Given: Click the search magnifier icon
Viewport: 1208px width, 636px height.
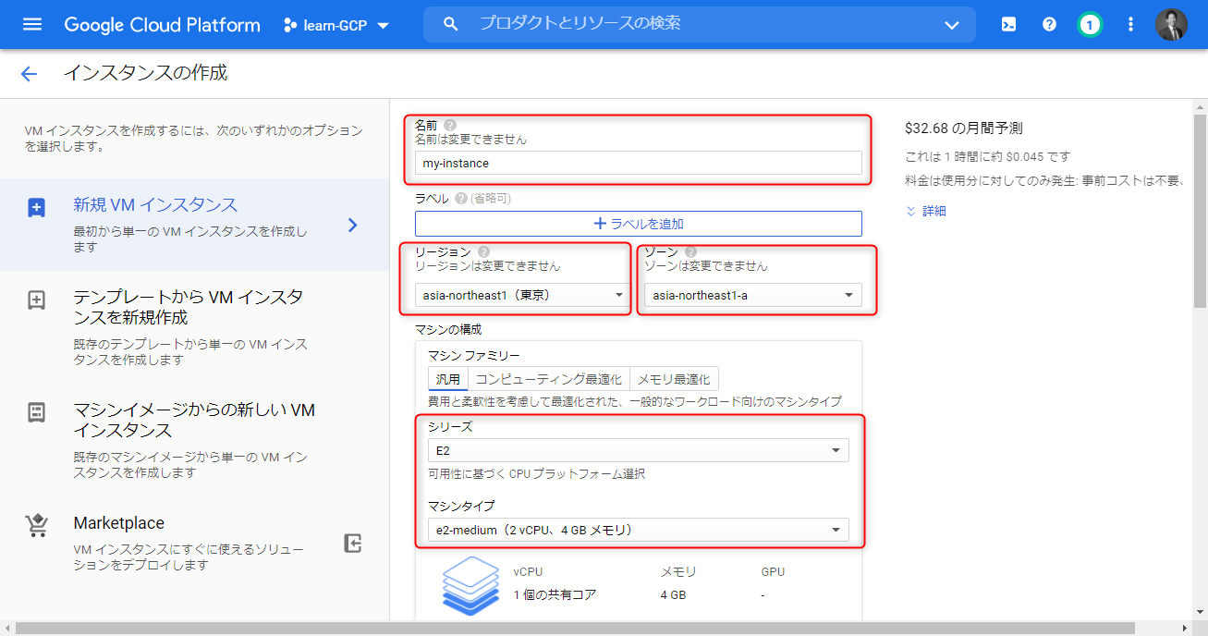Looking at the screenshot, I should click(x=451, y=24).
